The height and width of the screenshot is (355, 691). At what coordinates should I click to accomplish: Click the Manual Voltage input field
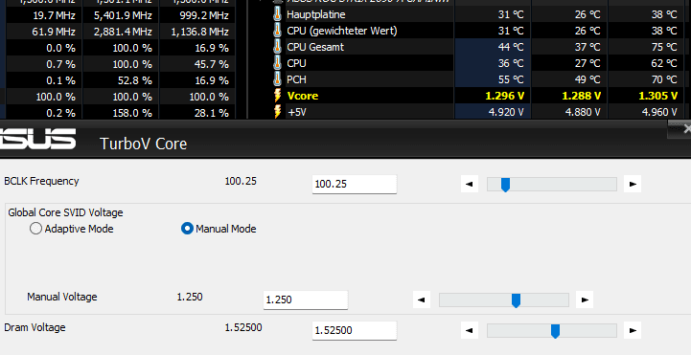[306, 300]
